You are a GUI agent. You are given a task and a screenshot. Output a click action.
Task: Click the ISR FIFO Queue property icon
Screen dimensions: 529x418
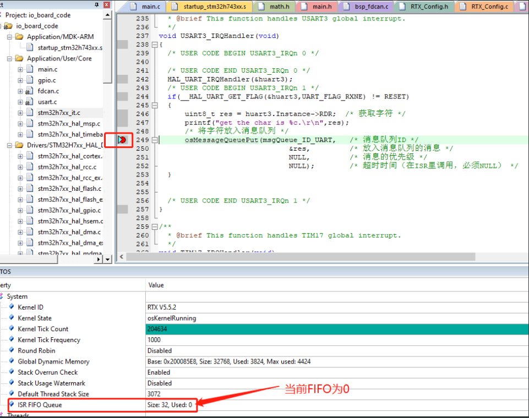tap(12, 405)
